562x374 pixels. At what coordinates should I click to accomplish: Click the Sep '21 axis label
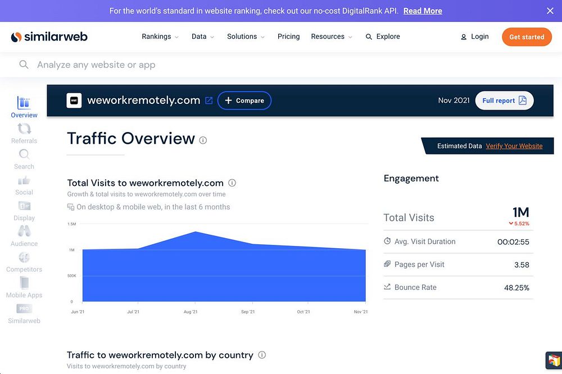(x=248, y=312)
